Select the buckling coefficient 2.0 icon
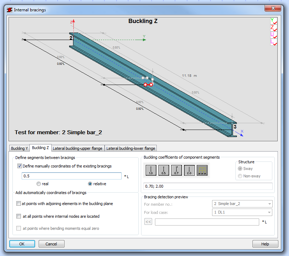Image resolution: width=289 pixels, height=256 pixels. 189,170
